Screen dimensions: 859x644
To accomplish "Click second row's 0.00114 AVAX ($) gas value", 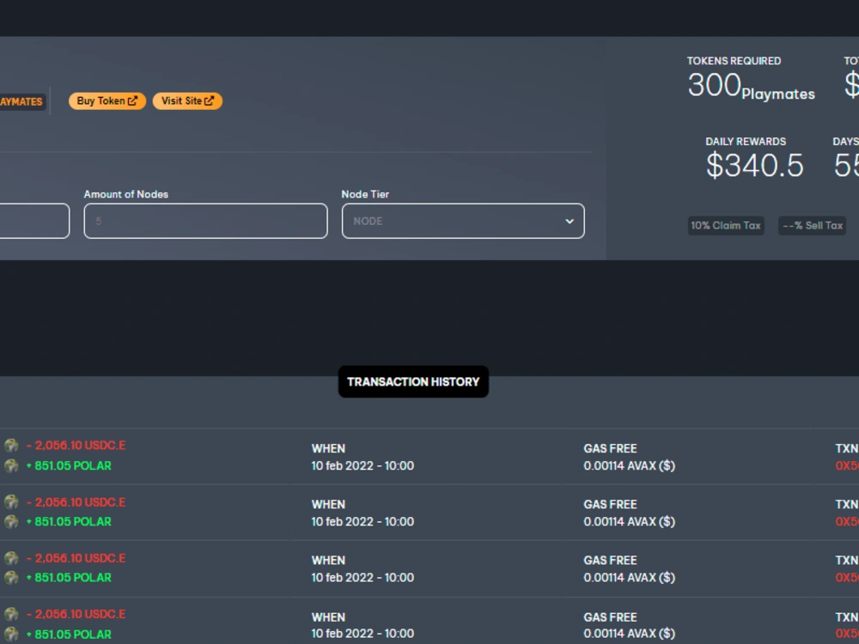I will 630,521.
